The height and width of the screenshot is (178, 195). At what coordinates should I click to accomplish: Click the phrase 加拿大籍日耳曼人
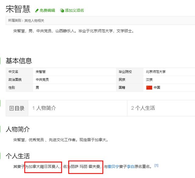point(44,166)
